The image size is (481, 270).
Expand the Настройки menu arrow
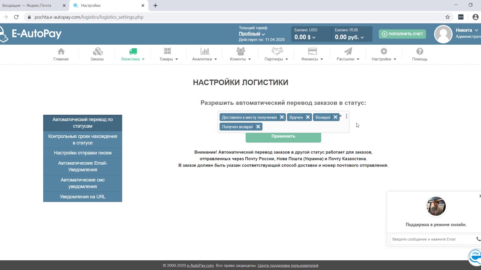395,59
